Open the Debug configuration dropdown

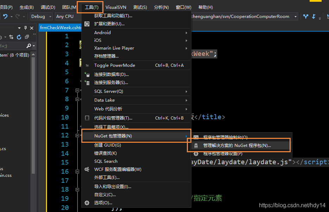[x=41, y=17]
